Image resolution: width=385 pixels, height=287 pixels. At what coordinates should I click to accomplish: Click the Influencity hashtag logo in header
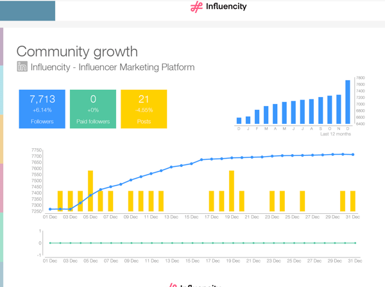point(196,8)
